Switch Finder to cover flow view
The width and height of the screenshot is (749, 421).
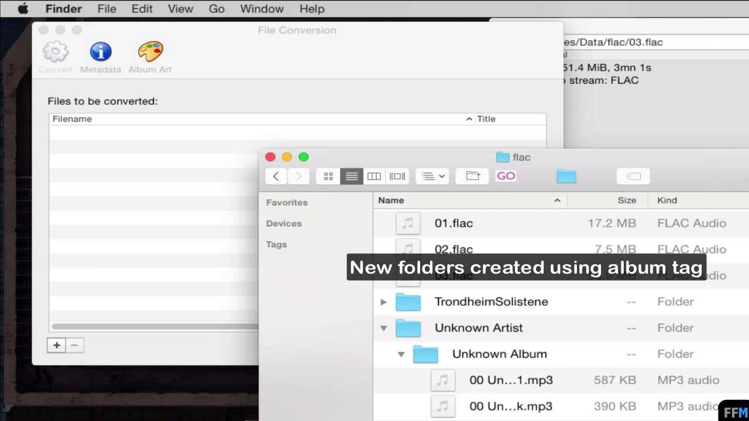pyautogui.click(x=397, y=176)
